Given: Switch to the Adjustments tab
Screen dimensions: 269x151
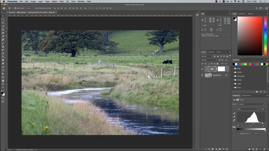Looking at the screenshot, I should tap(246, 96).
